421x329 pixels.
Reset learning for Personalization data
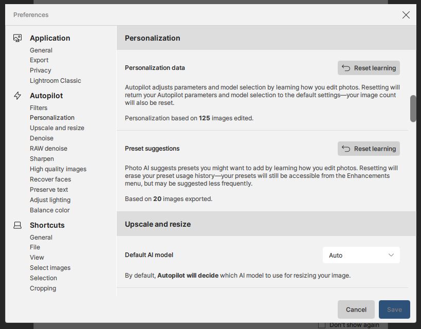369,67
